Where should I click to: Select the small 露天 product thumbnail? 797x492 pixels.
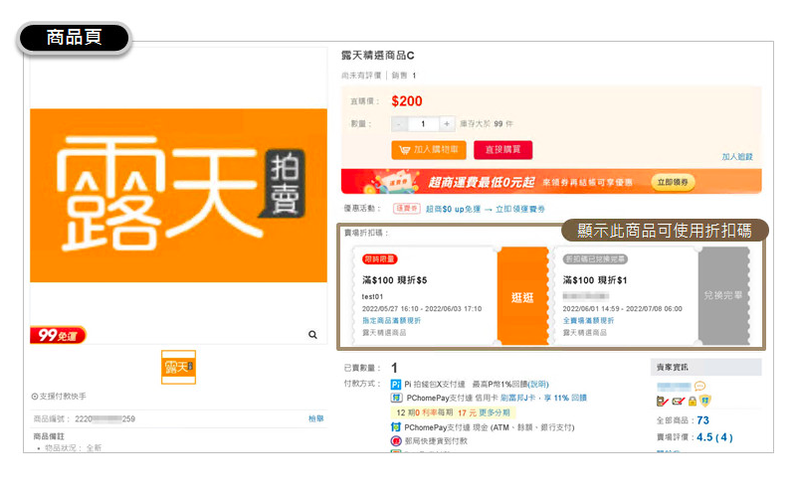tap(179, 368)
